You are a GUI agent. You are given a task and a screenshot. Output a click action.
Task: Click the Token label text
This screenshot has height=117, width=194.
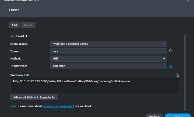click(x=15, y=51)
